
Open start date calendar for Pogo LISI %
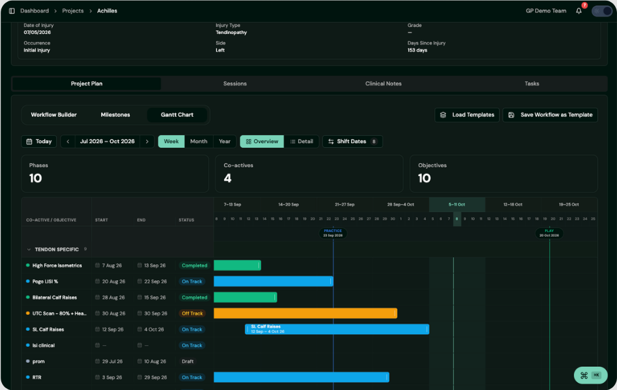tap(97, 281)
